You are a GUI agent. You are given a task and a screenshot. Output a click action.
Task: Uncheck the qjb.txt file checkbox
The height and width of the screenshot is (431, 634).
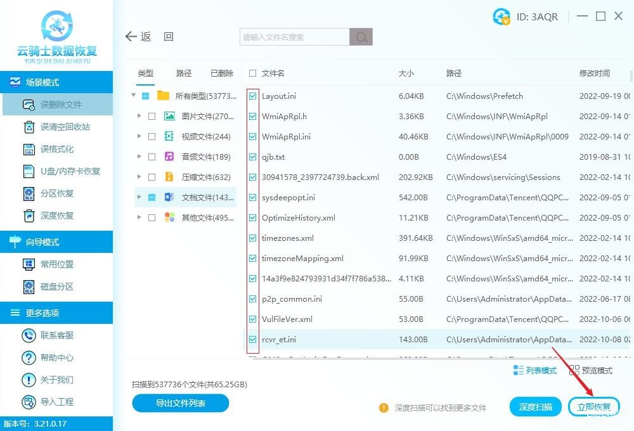point(253,157)
